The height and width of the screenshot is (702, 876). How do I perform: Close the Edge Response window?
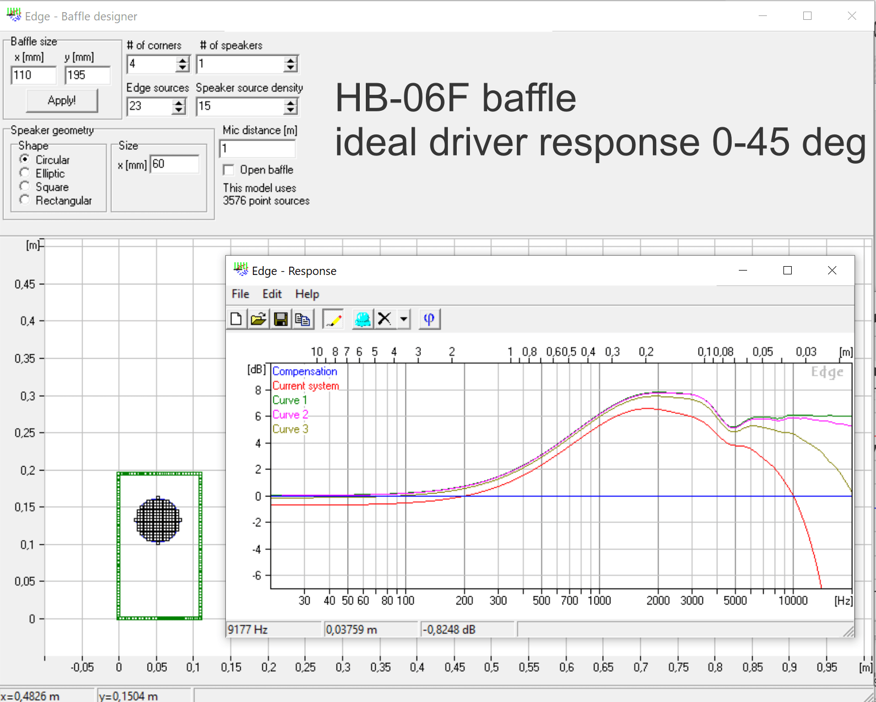click(832, 270)
